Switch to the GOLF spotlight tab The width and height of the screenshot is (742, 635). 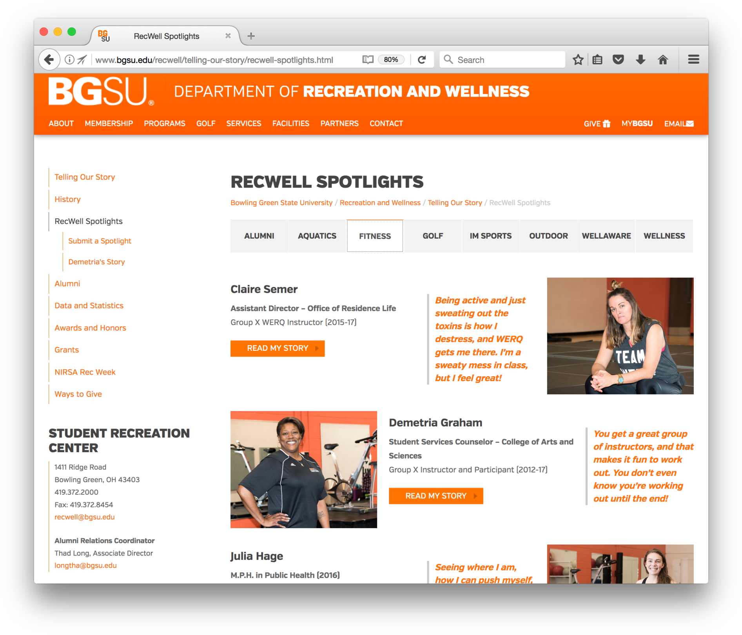[x=433, y=236]
